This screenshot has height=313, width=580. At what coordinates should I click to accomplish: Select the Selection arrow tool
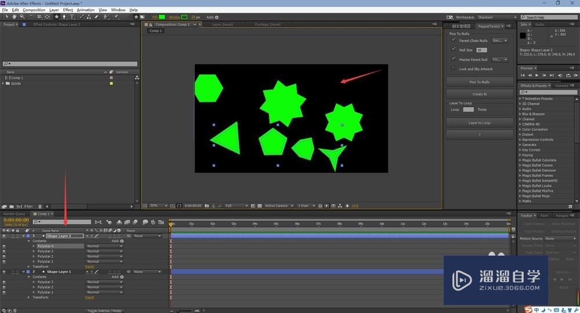click(x=6, y=17)
